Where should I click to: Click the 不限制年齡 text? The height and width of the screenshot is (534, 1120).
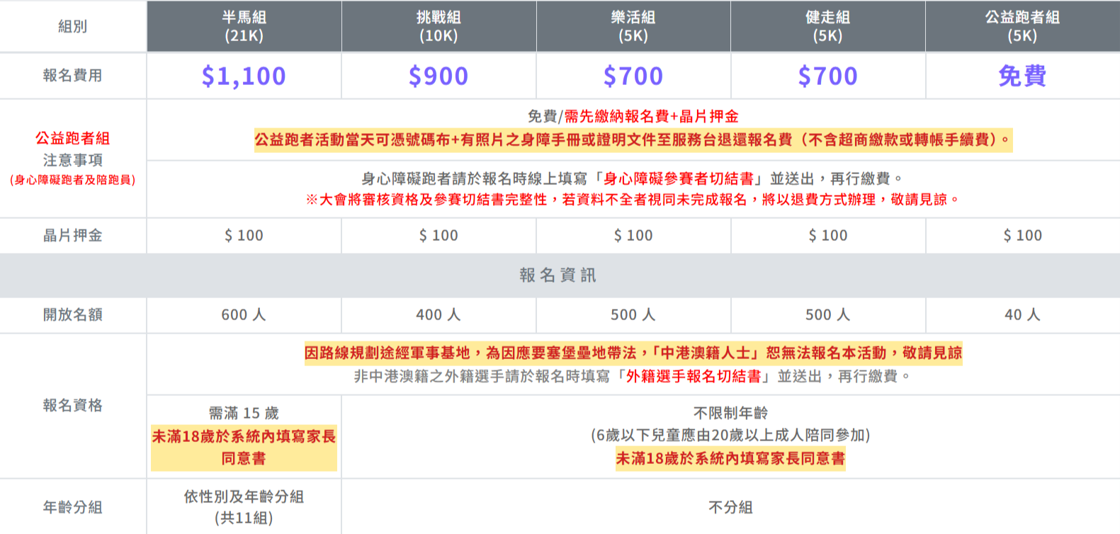[730, 413]
